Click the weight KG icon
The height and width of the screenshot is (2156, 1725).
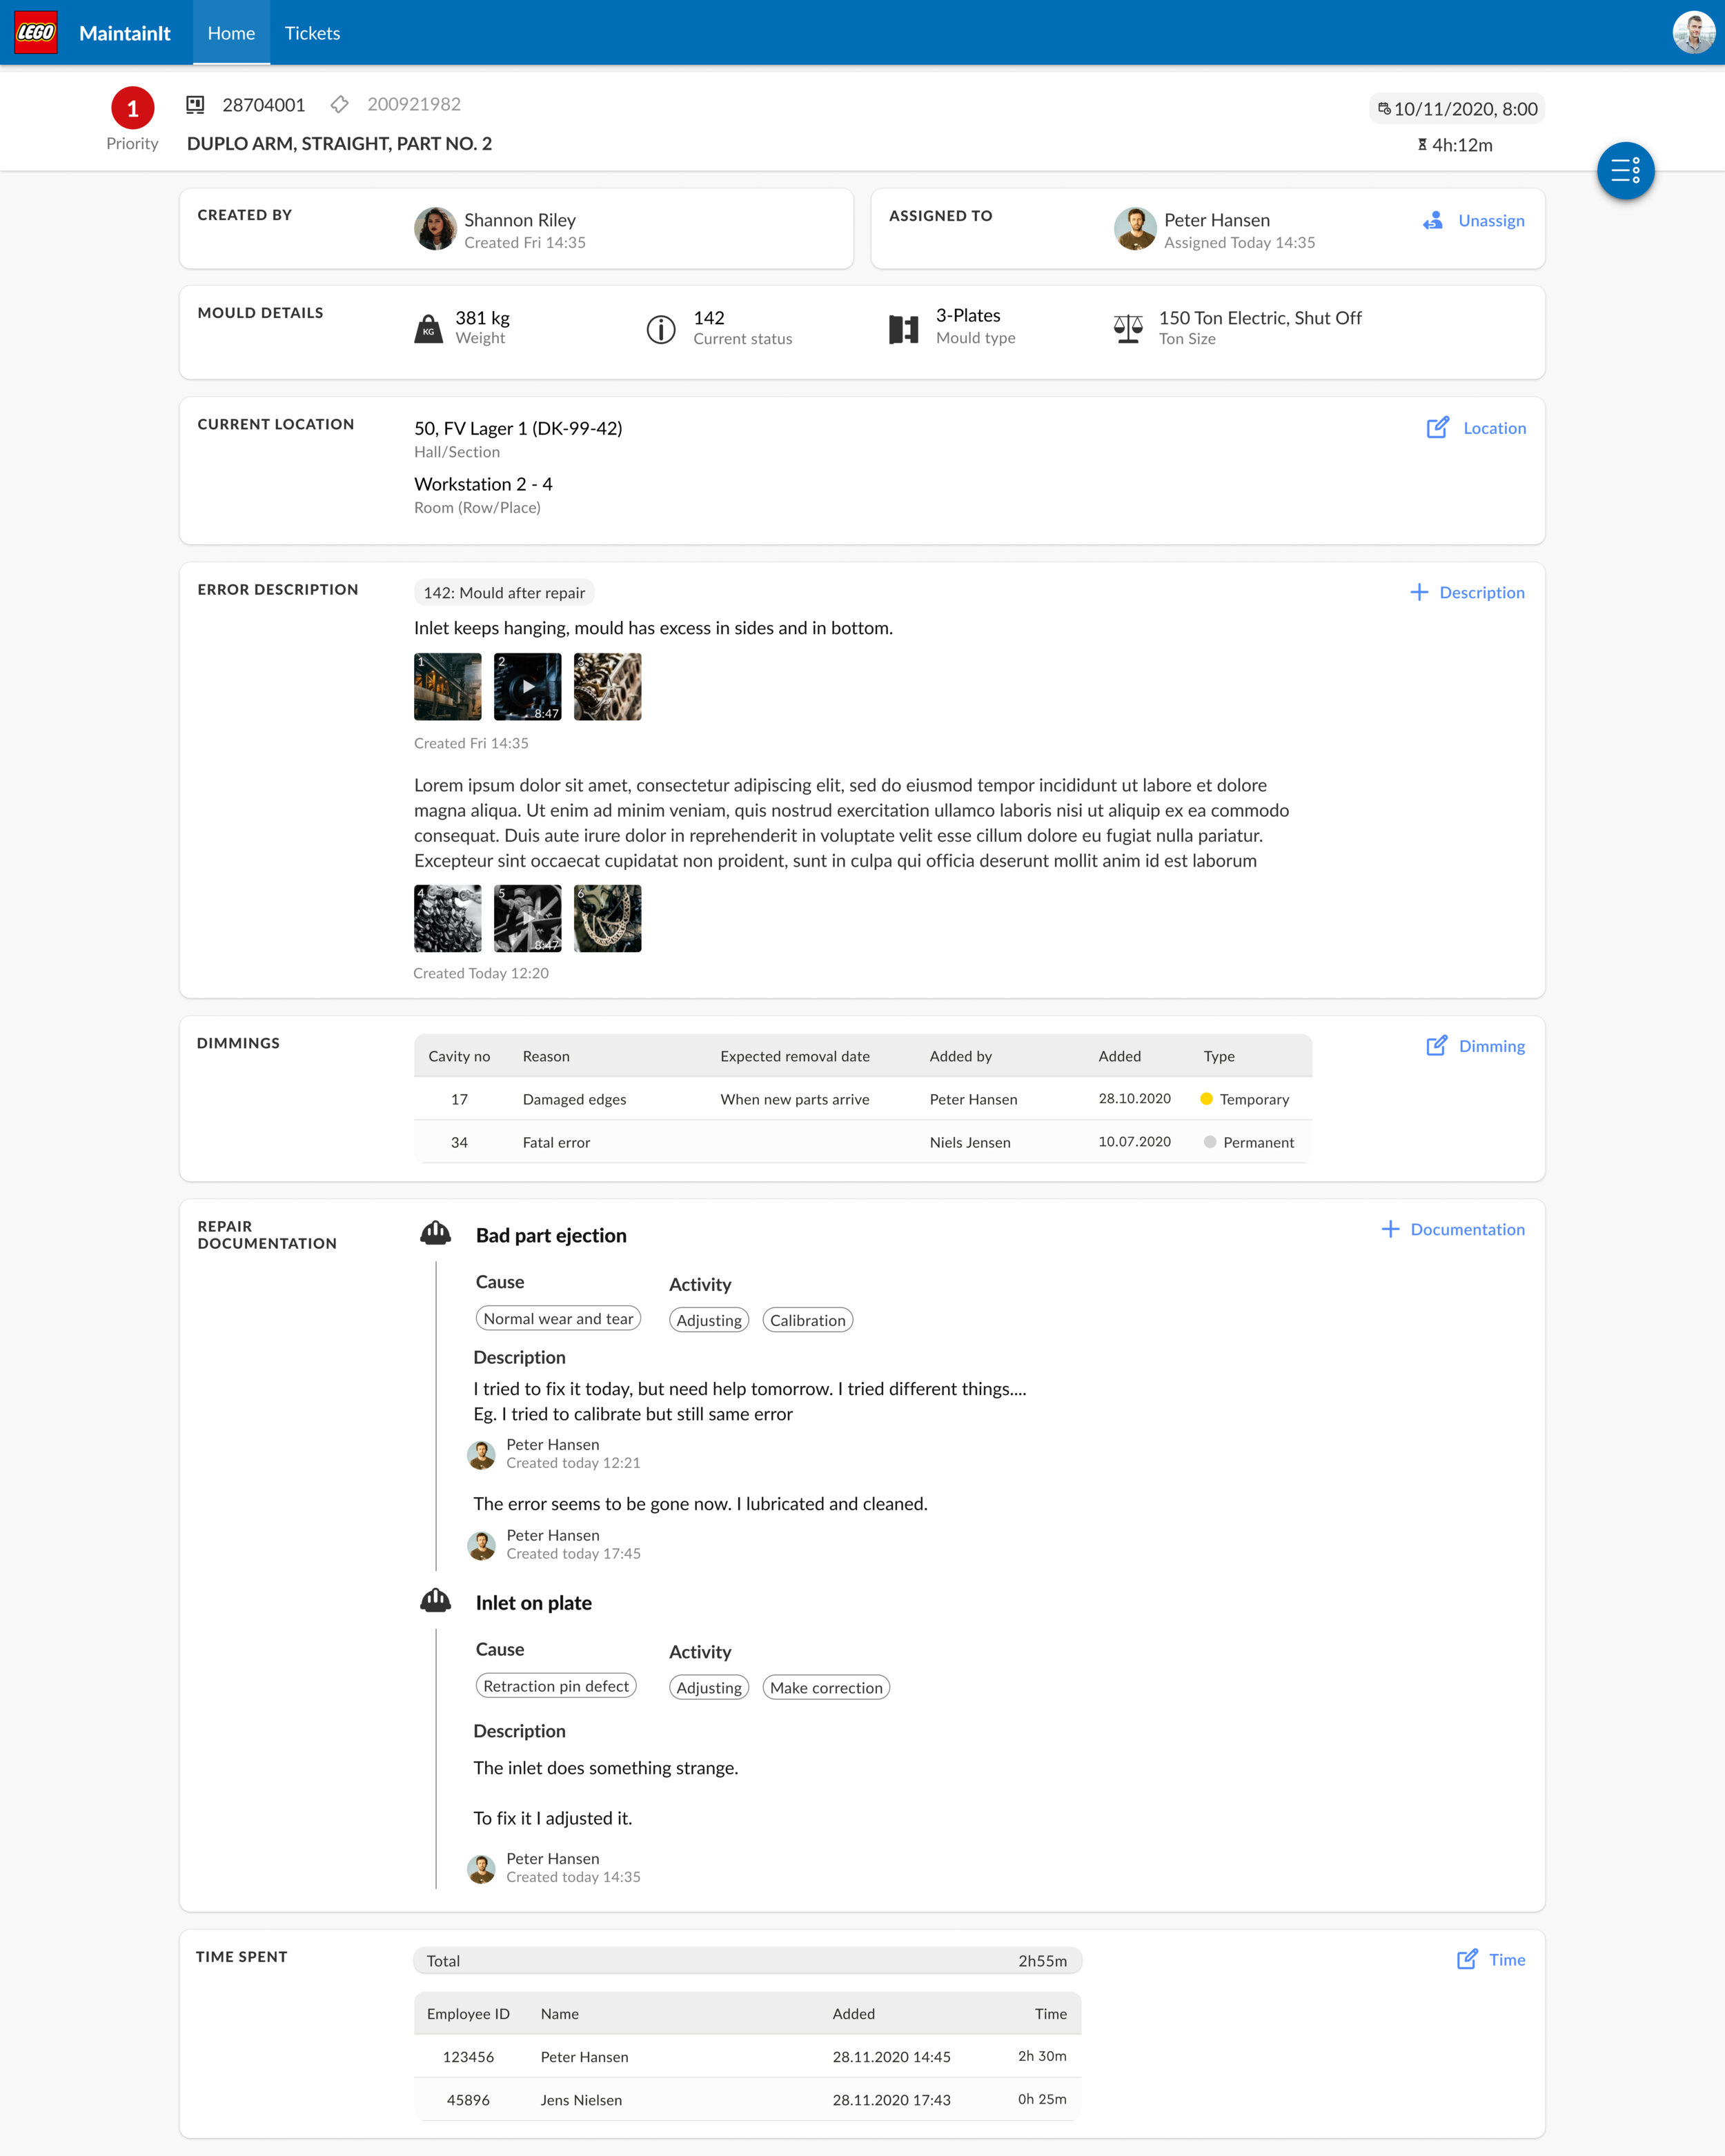428,328
